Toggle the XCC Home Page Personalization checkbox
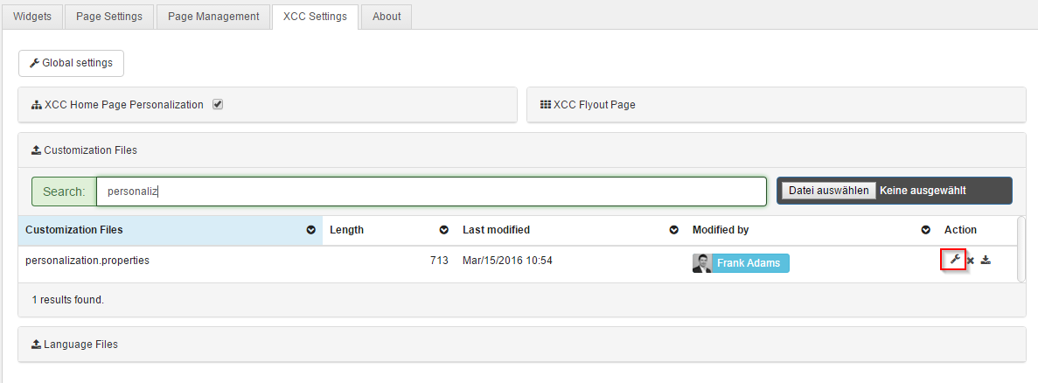The width and height of the screenshot is (1038, 383). (218, 104)
